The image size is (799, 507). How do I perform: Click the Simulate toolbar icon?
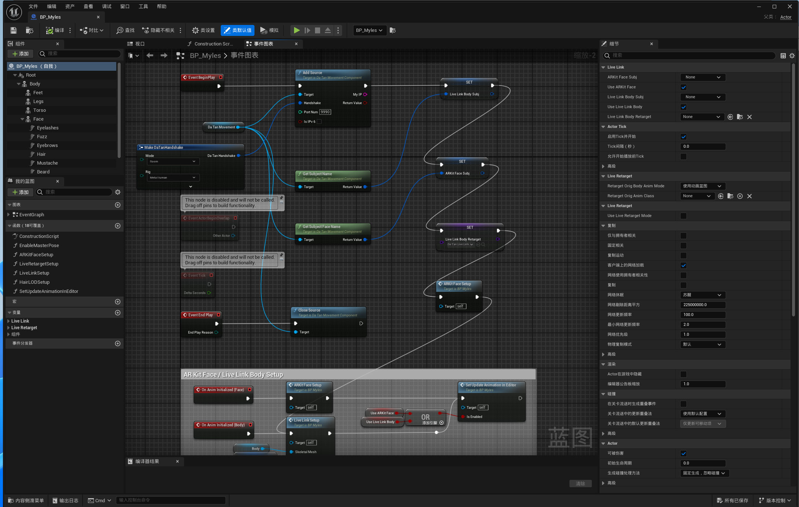click(264, 30)
